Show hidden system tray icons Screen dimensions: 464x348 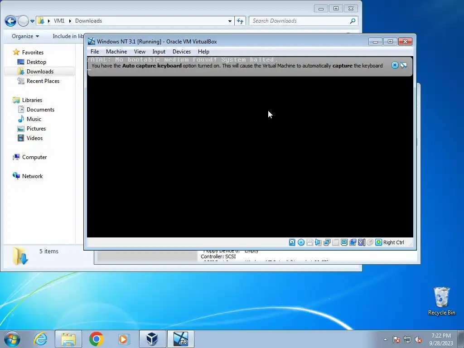(x=385, y=339)
